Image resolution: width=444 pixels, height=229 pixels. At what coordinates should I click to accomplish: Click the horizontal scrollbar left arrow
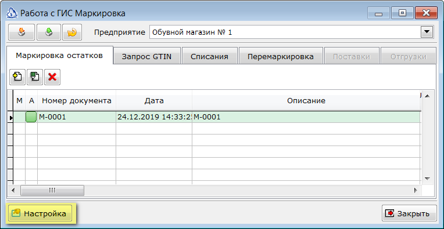(13, 190)
